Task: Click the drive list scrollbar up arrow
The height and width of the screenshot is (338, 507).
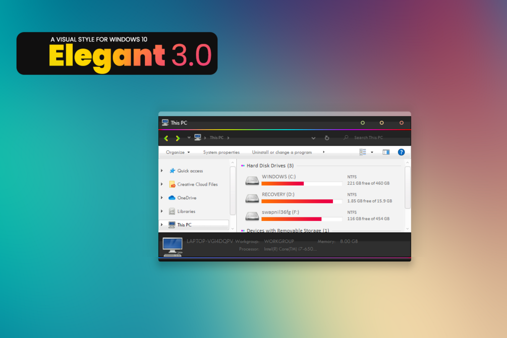Action: coord(408,162)
